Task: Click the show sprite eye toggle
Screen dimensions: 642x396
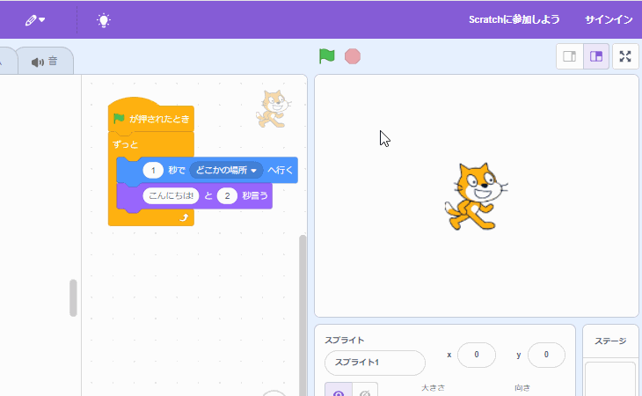Action: coord(339,390)
